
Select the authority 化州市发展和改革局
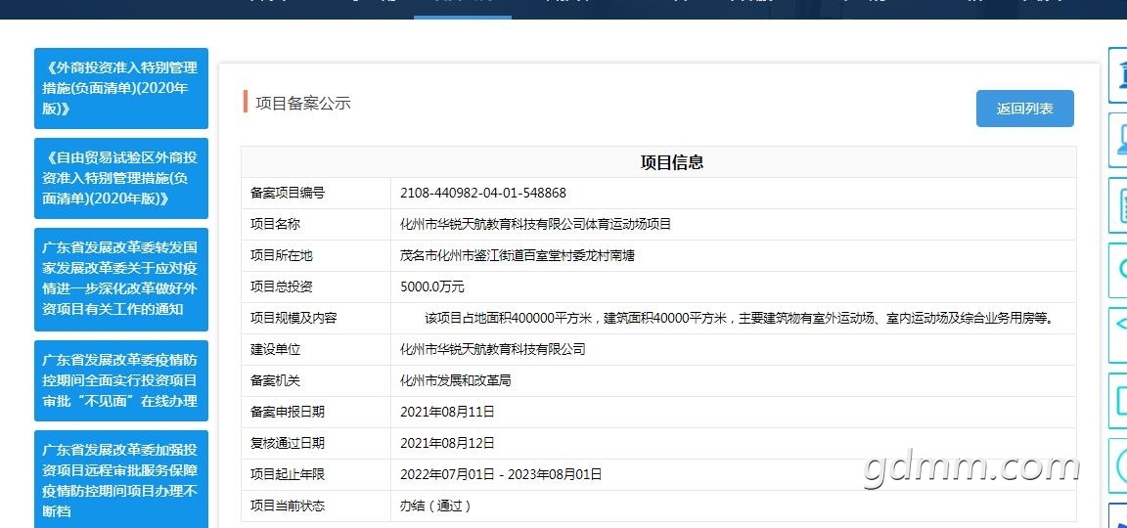[x=456, y=380]
